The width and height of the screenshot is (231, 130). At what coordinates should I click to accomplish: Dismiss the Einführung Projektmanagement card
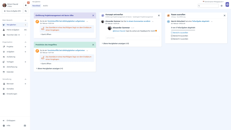[93, 15]
